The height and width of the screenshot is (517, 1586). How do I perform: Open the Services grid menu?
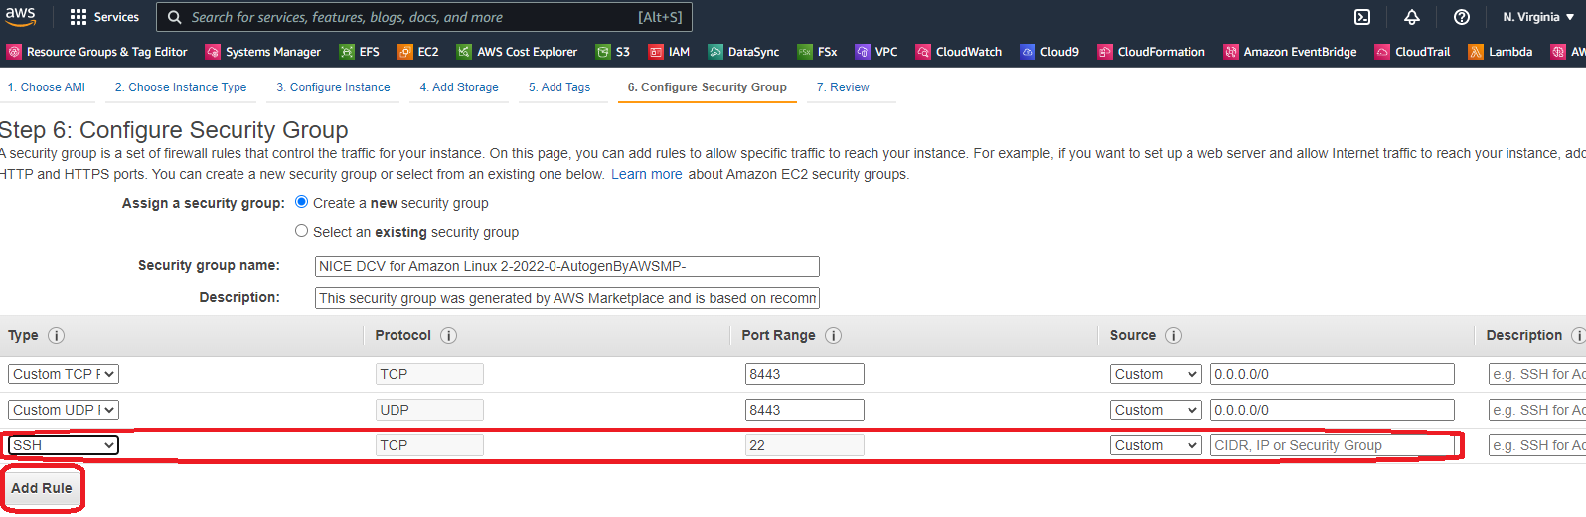click(104, 17)
